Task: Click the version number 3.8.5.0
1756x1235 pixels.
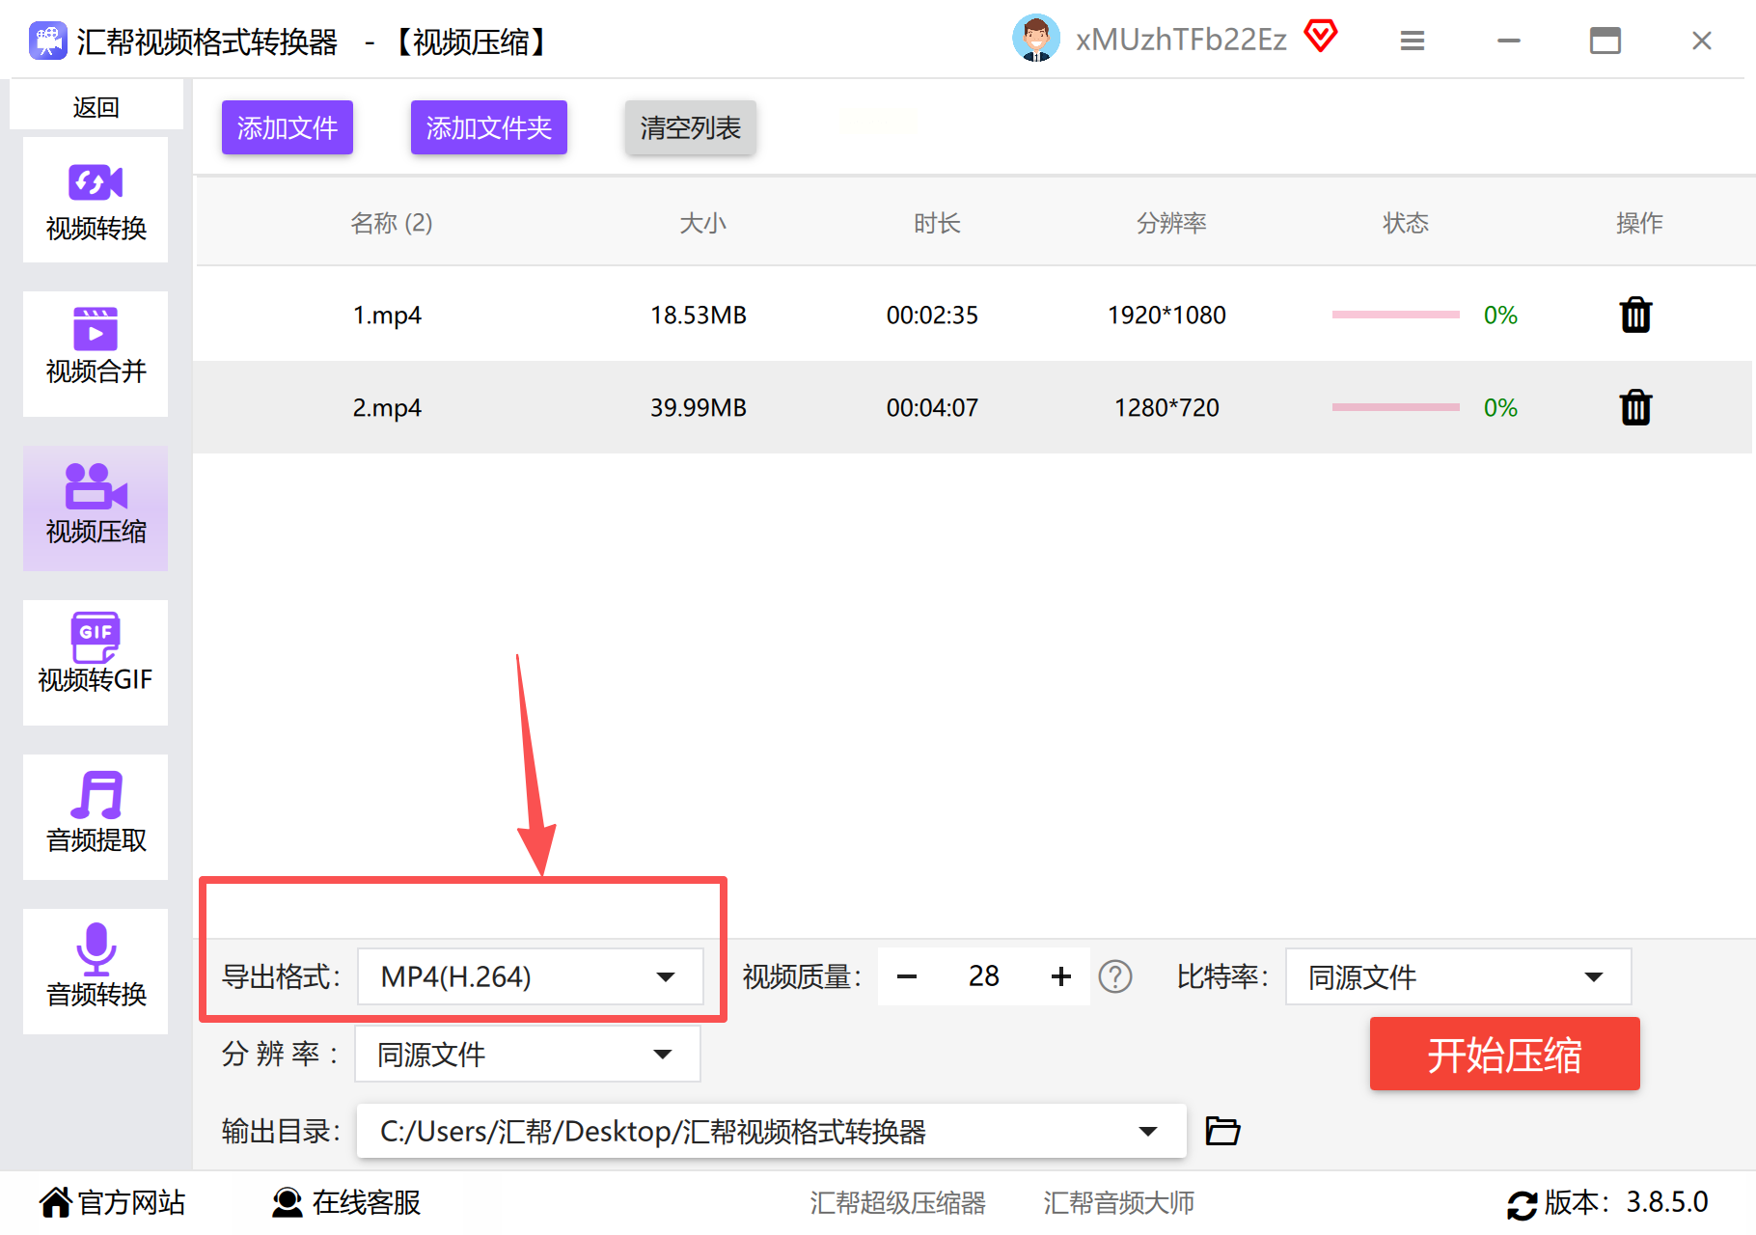Action: [1667, 1202]
